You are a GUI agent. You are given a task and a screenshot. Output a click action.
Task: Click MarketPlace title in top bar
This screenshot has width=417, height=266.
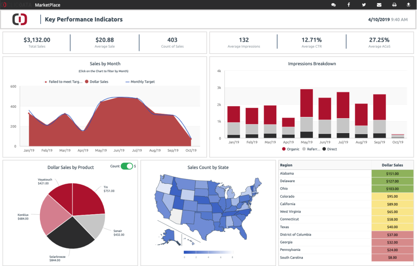pos(48,5)
